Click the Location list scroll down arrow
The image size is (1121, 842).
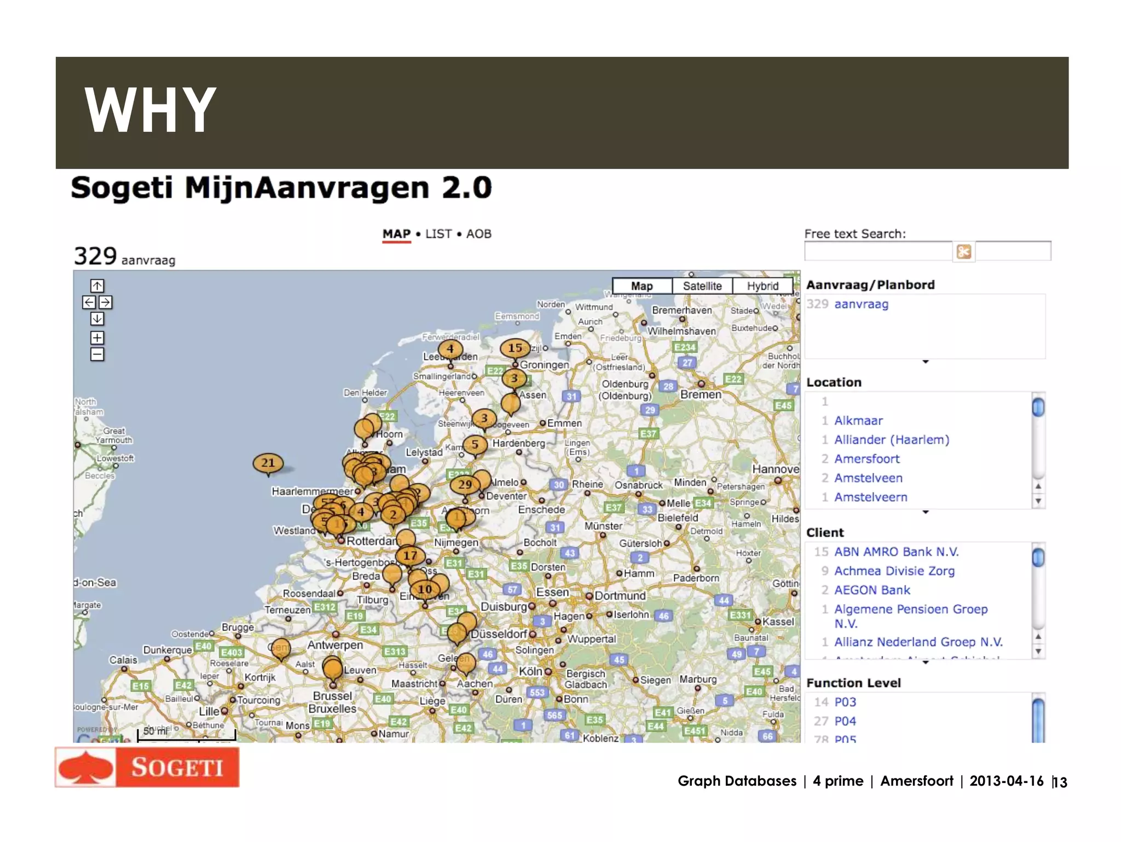1038,501
